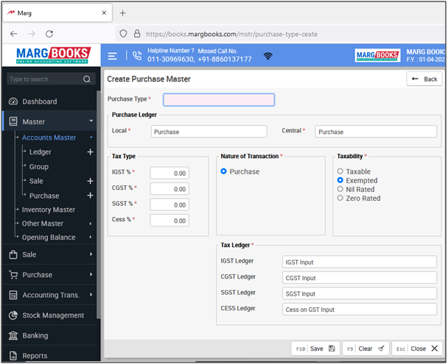Select Nil Rated taxability option
Image resolution: width=448 pixels, height=364 pixels.
coord(340,189)
